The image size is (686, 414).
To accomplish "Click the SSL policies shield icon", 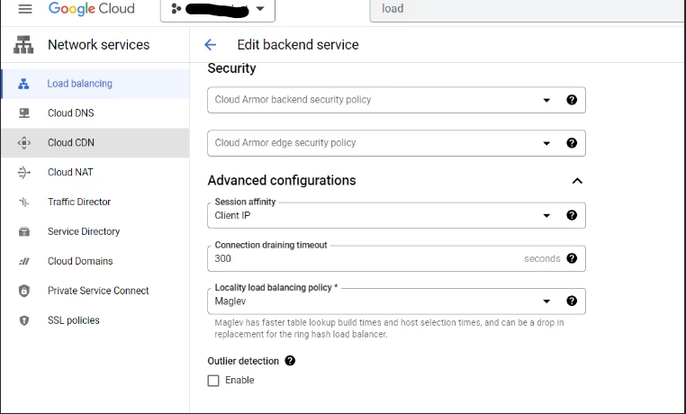I will [24, 321].
